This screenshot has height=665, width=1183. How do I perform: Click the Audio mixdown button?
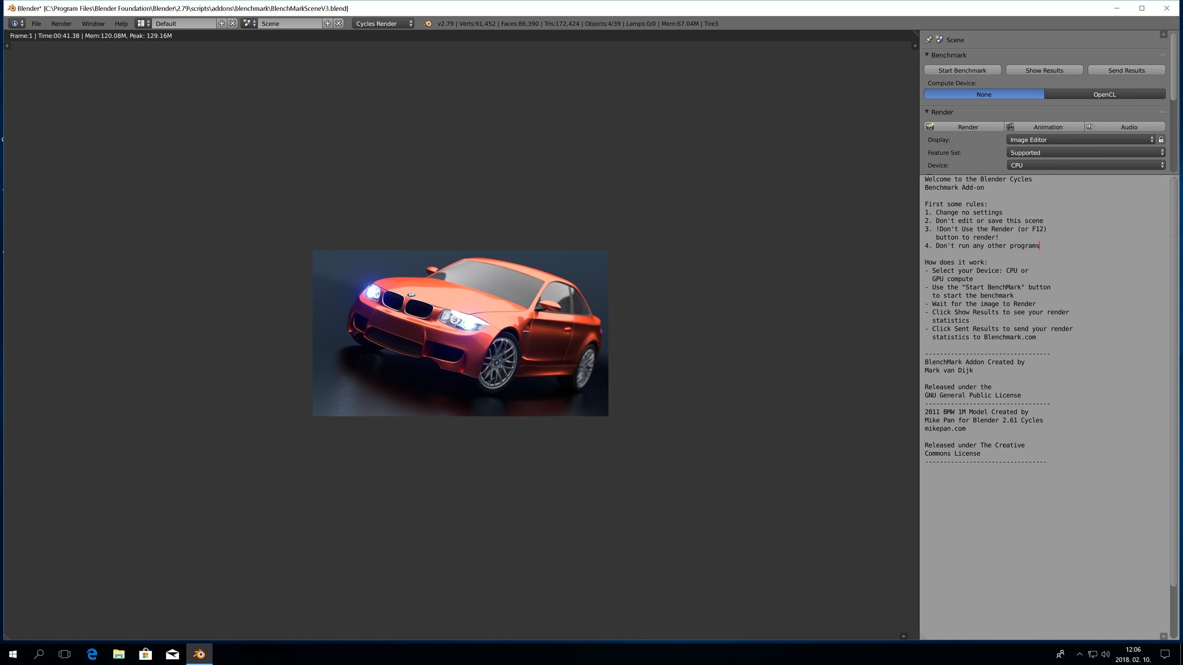click(x=1125, y=127)
